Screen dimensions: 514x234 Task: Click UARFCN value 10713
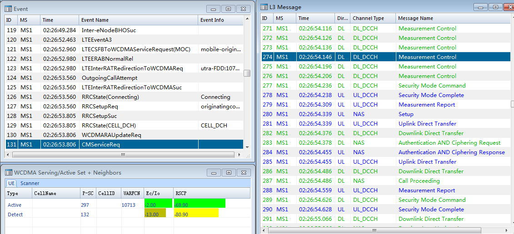tap(128, 205)
